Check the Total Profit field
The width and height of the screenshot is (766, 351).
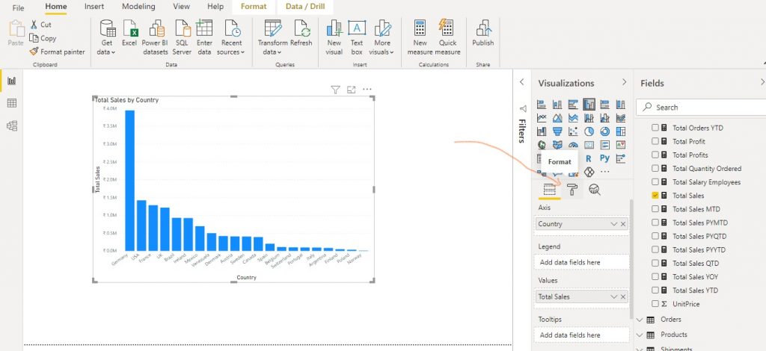(655, 141)
